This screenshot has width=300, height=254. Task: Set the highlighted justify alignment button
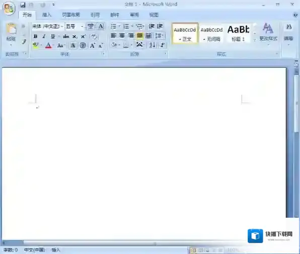(x=139, y=36)
